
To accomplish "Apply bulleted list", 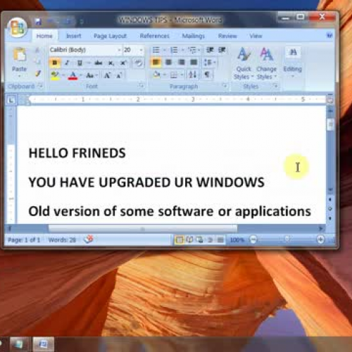I will point(156,50).
